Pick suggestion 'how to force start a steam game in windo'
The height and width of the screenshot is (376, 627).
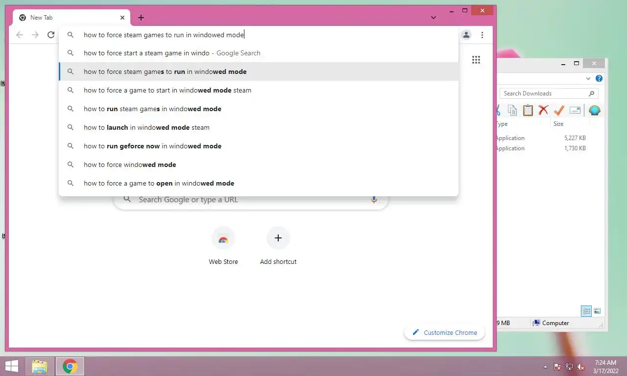coord(259,53)
